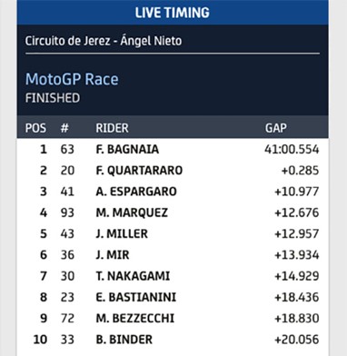This screenshot has width=347, height=356.
Task: Click the LIVE TIMING header bar
Action: (x=173, y=13)
